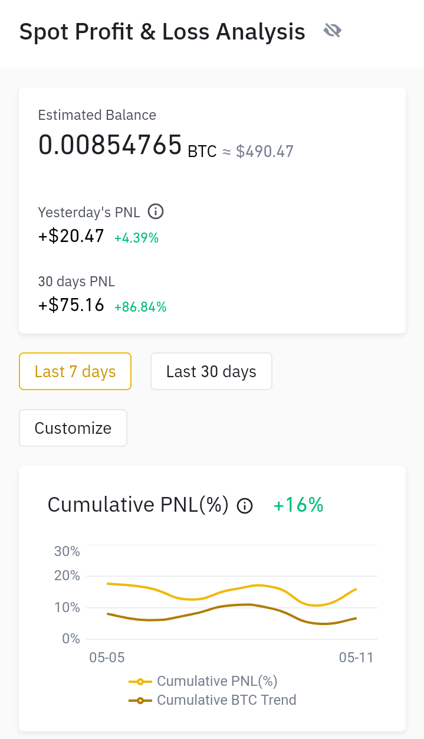Screen dimensions: 424x739
Task: Open the Customize date range option
Action: [73, 428]
